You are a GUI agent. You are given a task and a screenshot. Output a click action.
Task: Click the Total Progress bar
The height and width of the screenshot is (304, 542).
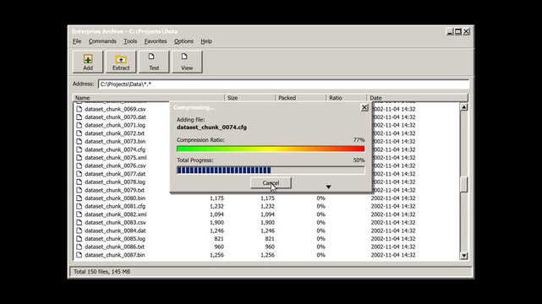point(271,170)
